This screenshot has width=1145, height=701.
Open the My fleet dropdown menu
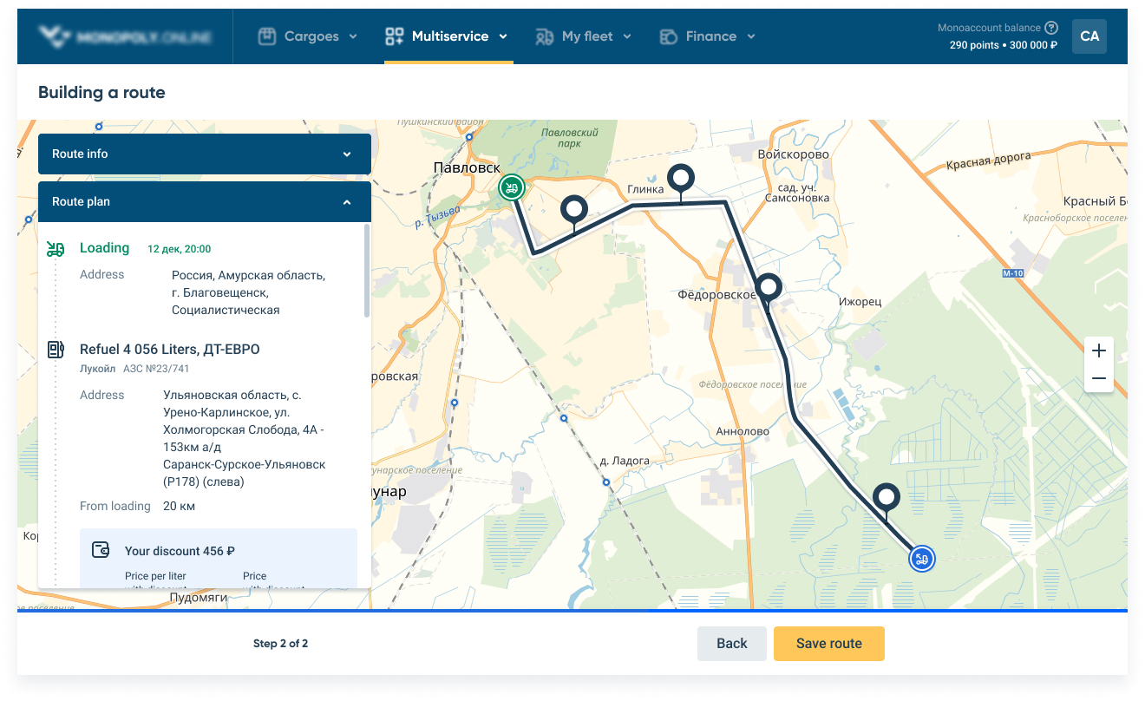point(583,36)
